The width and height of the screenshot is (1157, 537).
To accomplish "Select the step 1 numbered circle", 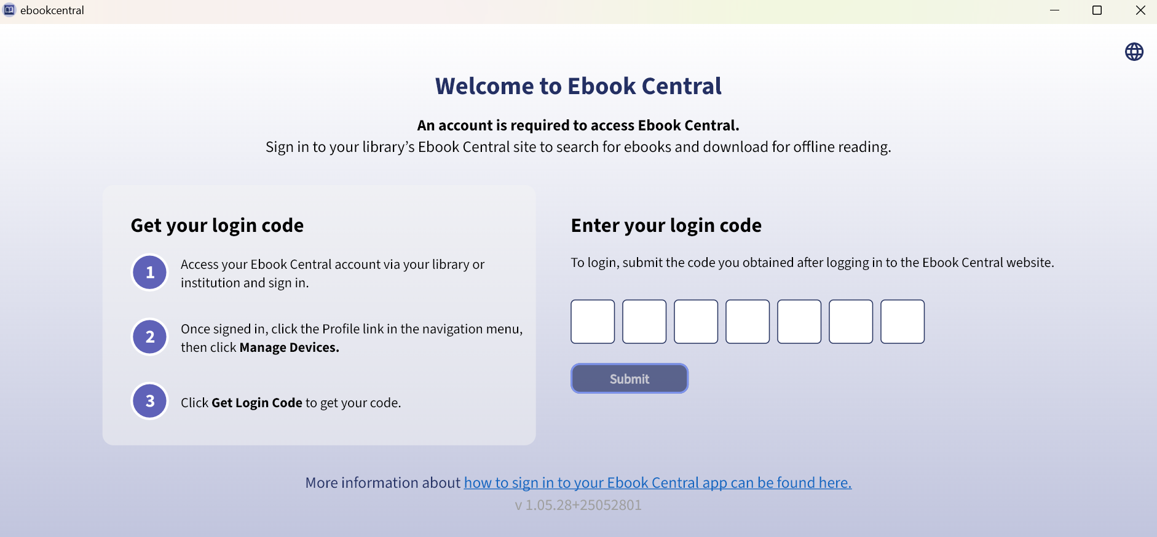I will 149,272.
